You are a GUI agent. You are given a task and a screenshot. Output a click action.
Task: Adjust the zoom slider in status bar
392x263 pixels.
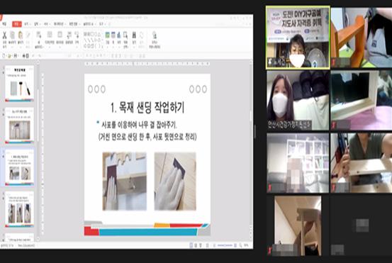[x=225, y=245]
